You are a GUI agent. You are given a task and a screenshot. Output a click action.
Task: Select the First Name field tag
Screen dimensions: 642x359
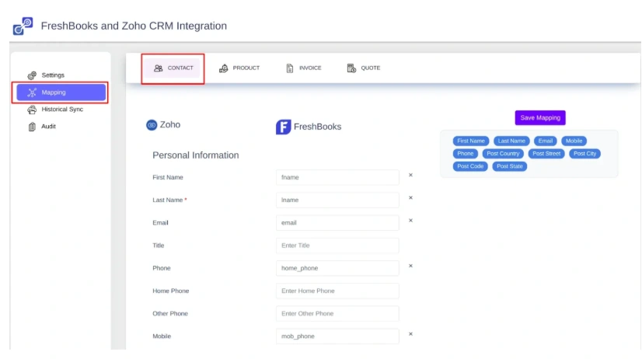[471, 141]
